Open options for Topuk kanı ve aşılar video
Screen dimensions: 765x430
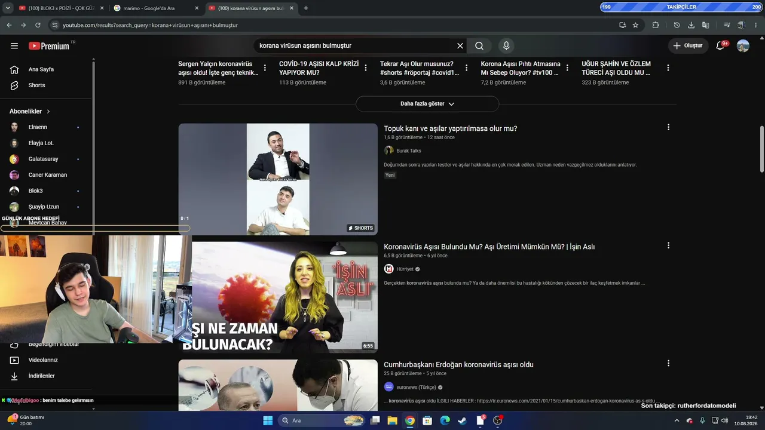668,127
